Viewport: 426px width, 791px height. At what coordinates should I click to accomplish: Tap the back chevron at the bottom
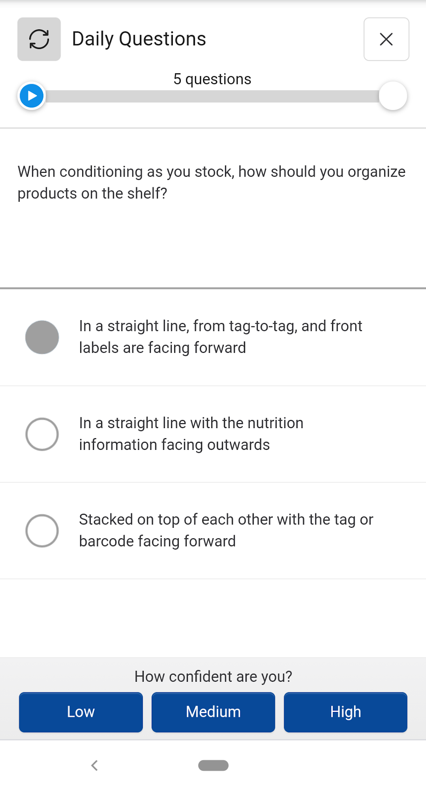(94, 765)
